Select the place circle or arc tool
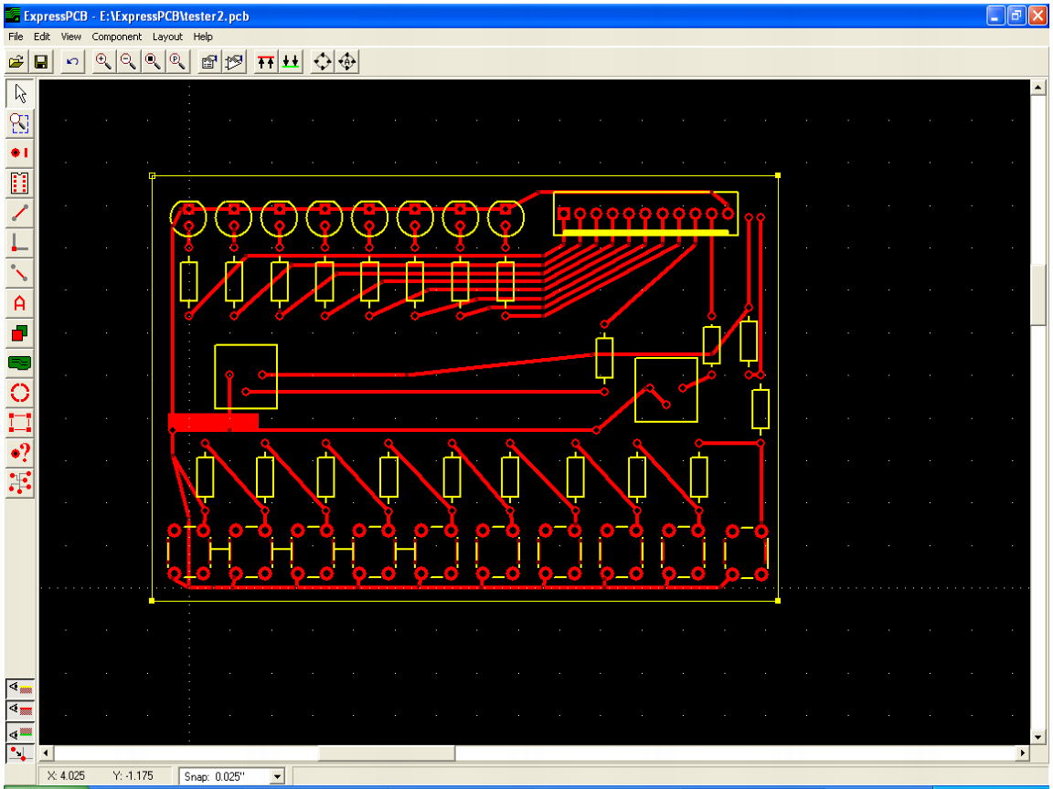 (x=20, y=393)
